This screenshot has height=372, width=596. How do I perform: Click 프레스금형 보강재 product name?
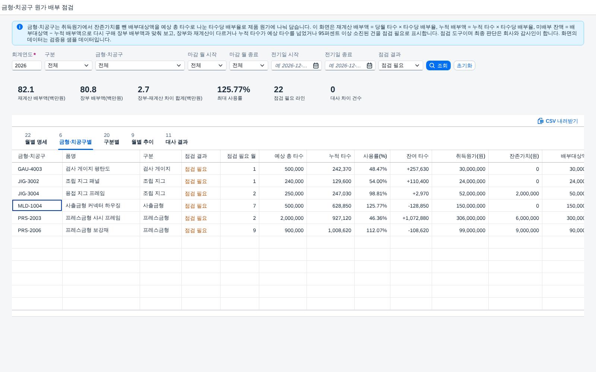pos(87,230)
